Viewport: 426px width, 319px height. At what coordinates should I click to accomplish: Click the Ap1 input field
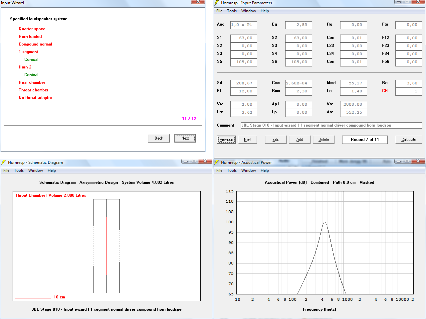[299, 105]
